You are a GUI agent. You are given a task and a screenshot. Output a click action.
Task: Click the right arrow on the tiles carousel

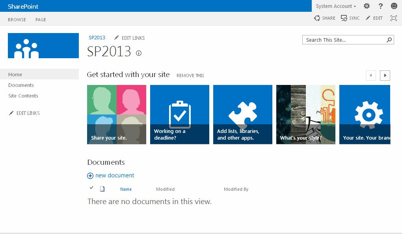(x=384, y=75)
